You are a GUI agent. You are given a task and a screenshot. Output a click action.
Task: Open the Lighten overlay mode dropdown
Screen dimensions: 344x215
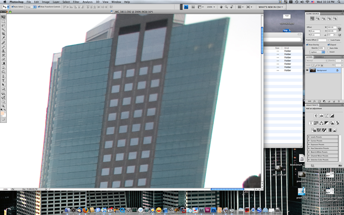click(317, 52)
